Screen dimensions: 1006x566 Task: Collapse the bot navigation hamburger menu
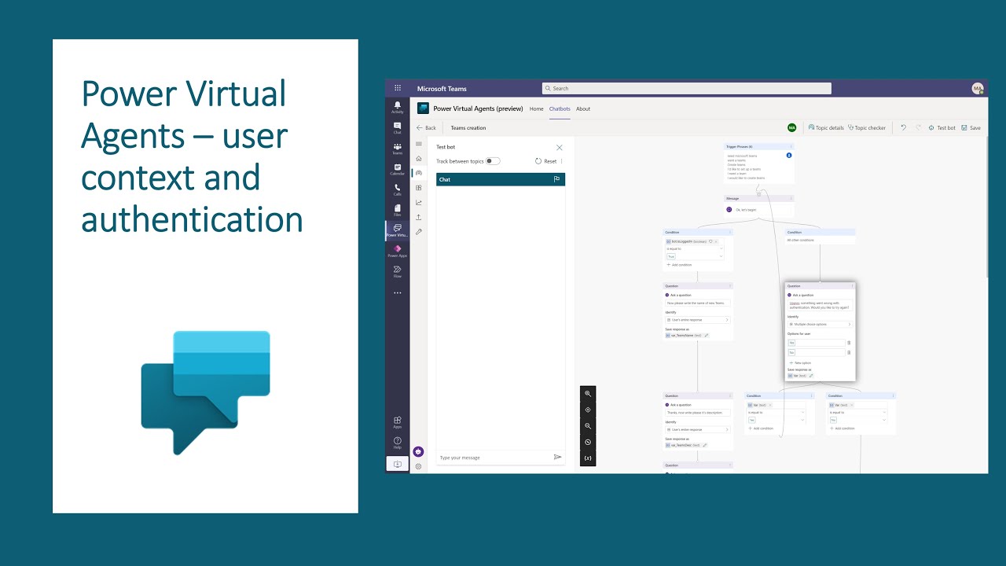(419, 144)
